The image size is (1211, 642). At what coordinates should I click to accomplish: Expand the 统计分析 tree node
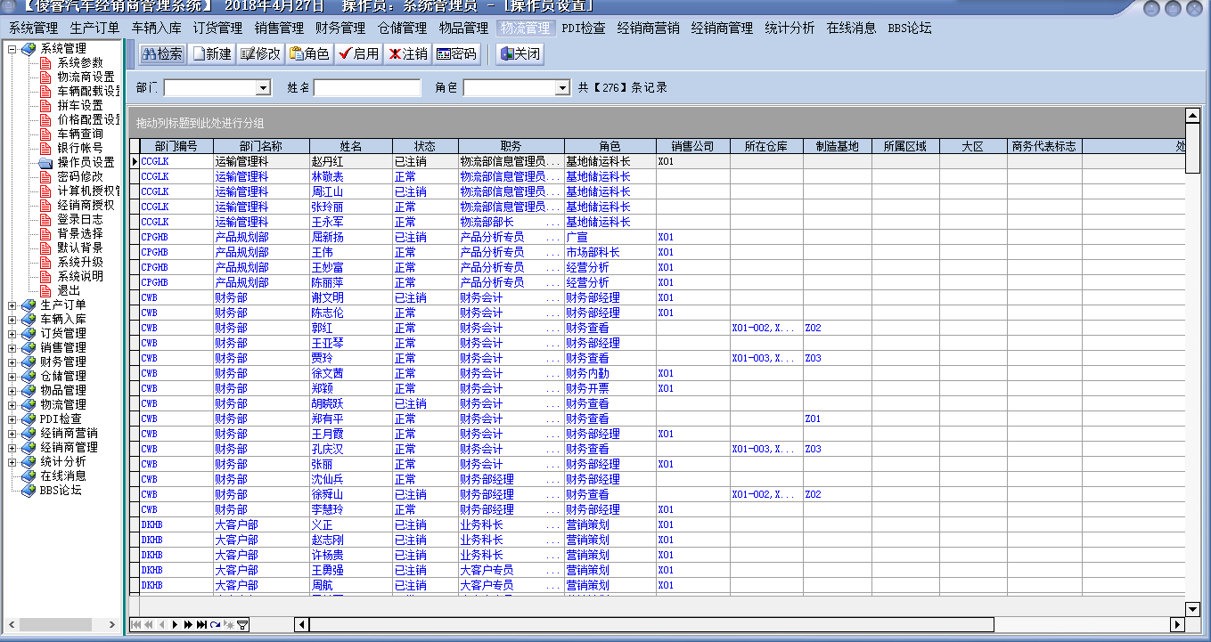pyautogui.click(x=12, y=462)
